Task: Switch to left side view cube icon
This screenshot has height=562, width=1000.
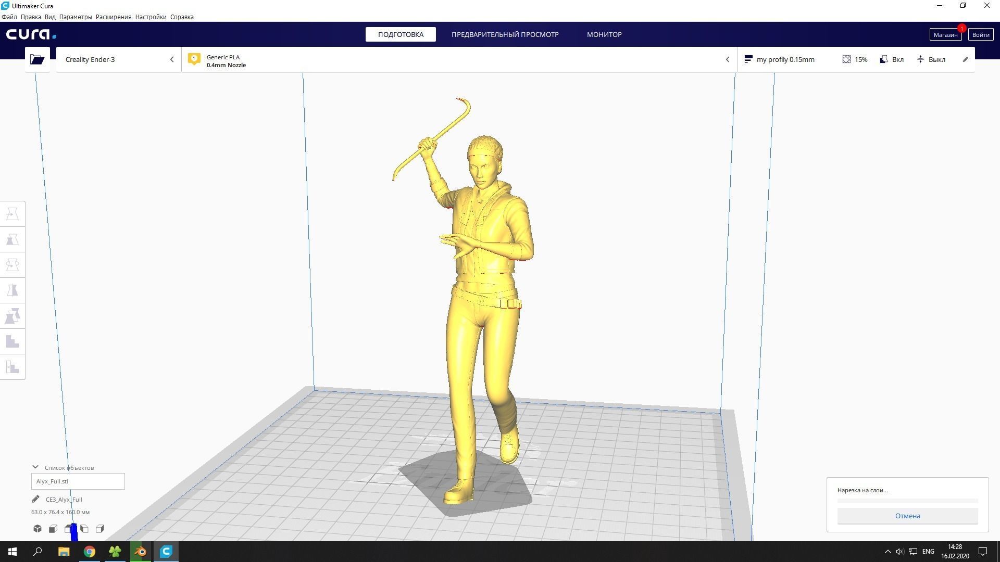Action: pyautogui.click(x=84, y=529)
